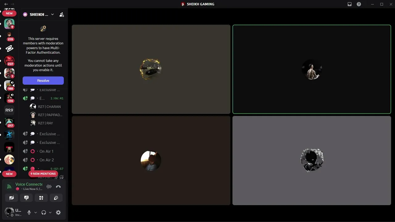Open noise suppression waveform icon

[49, 187]
